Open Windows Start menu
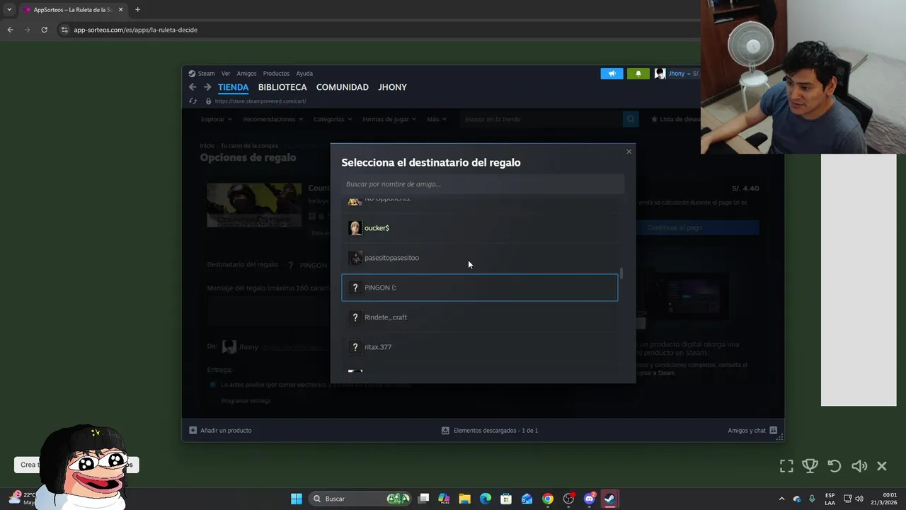This screenshot has width=906, height=510. 297,499
